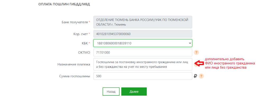Click the red arrow pointing at payment purpose
This screenshot has width=256, height=98.
coord(199,64)
